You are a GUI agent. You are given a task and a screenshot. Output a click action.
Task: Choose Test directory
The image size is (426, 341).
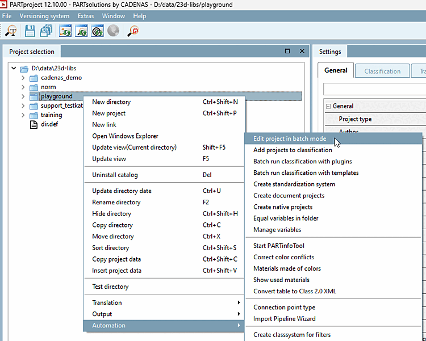164,287
